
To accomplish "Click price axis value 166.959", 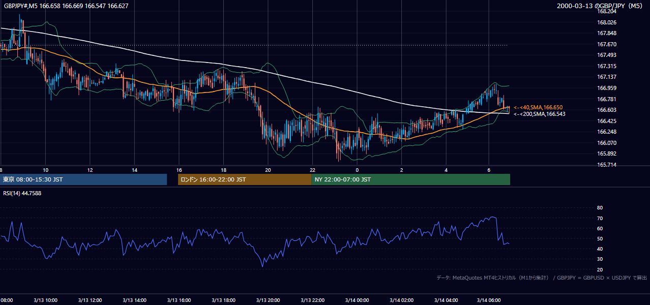I will point(606,88).
